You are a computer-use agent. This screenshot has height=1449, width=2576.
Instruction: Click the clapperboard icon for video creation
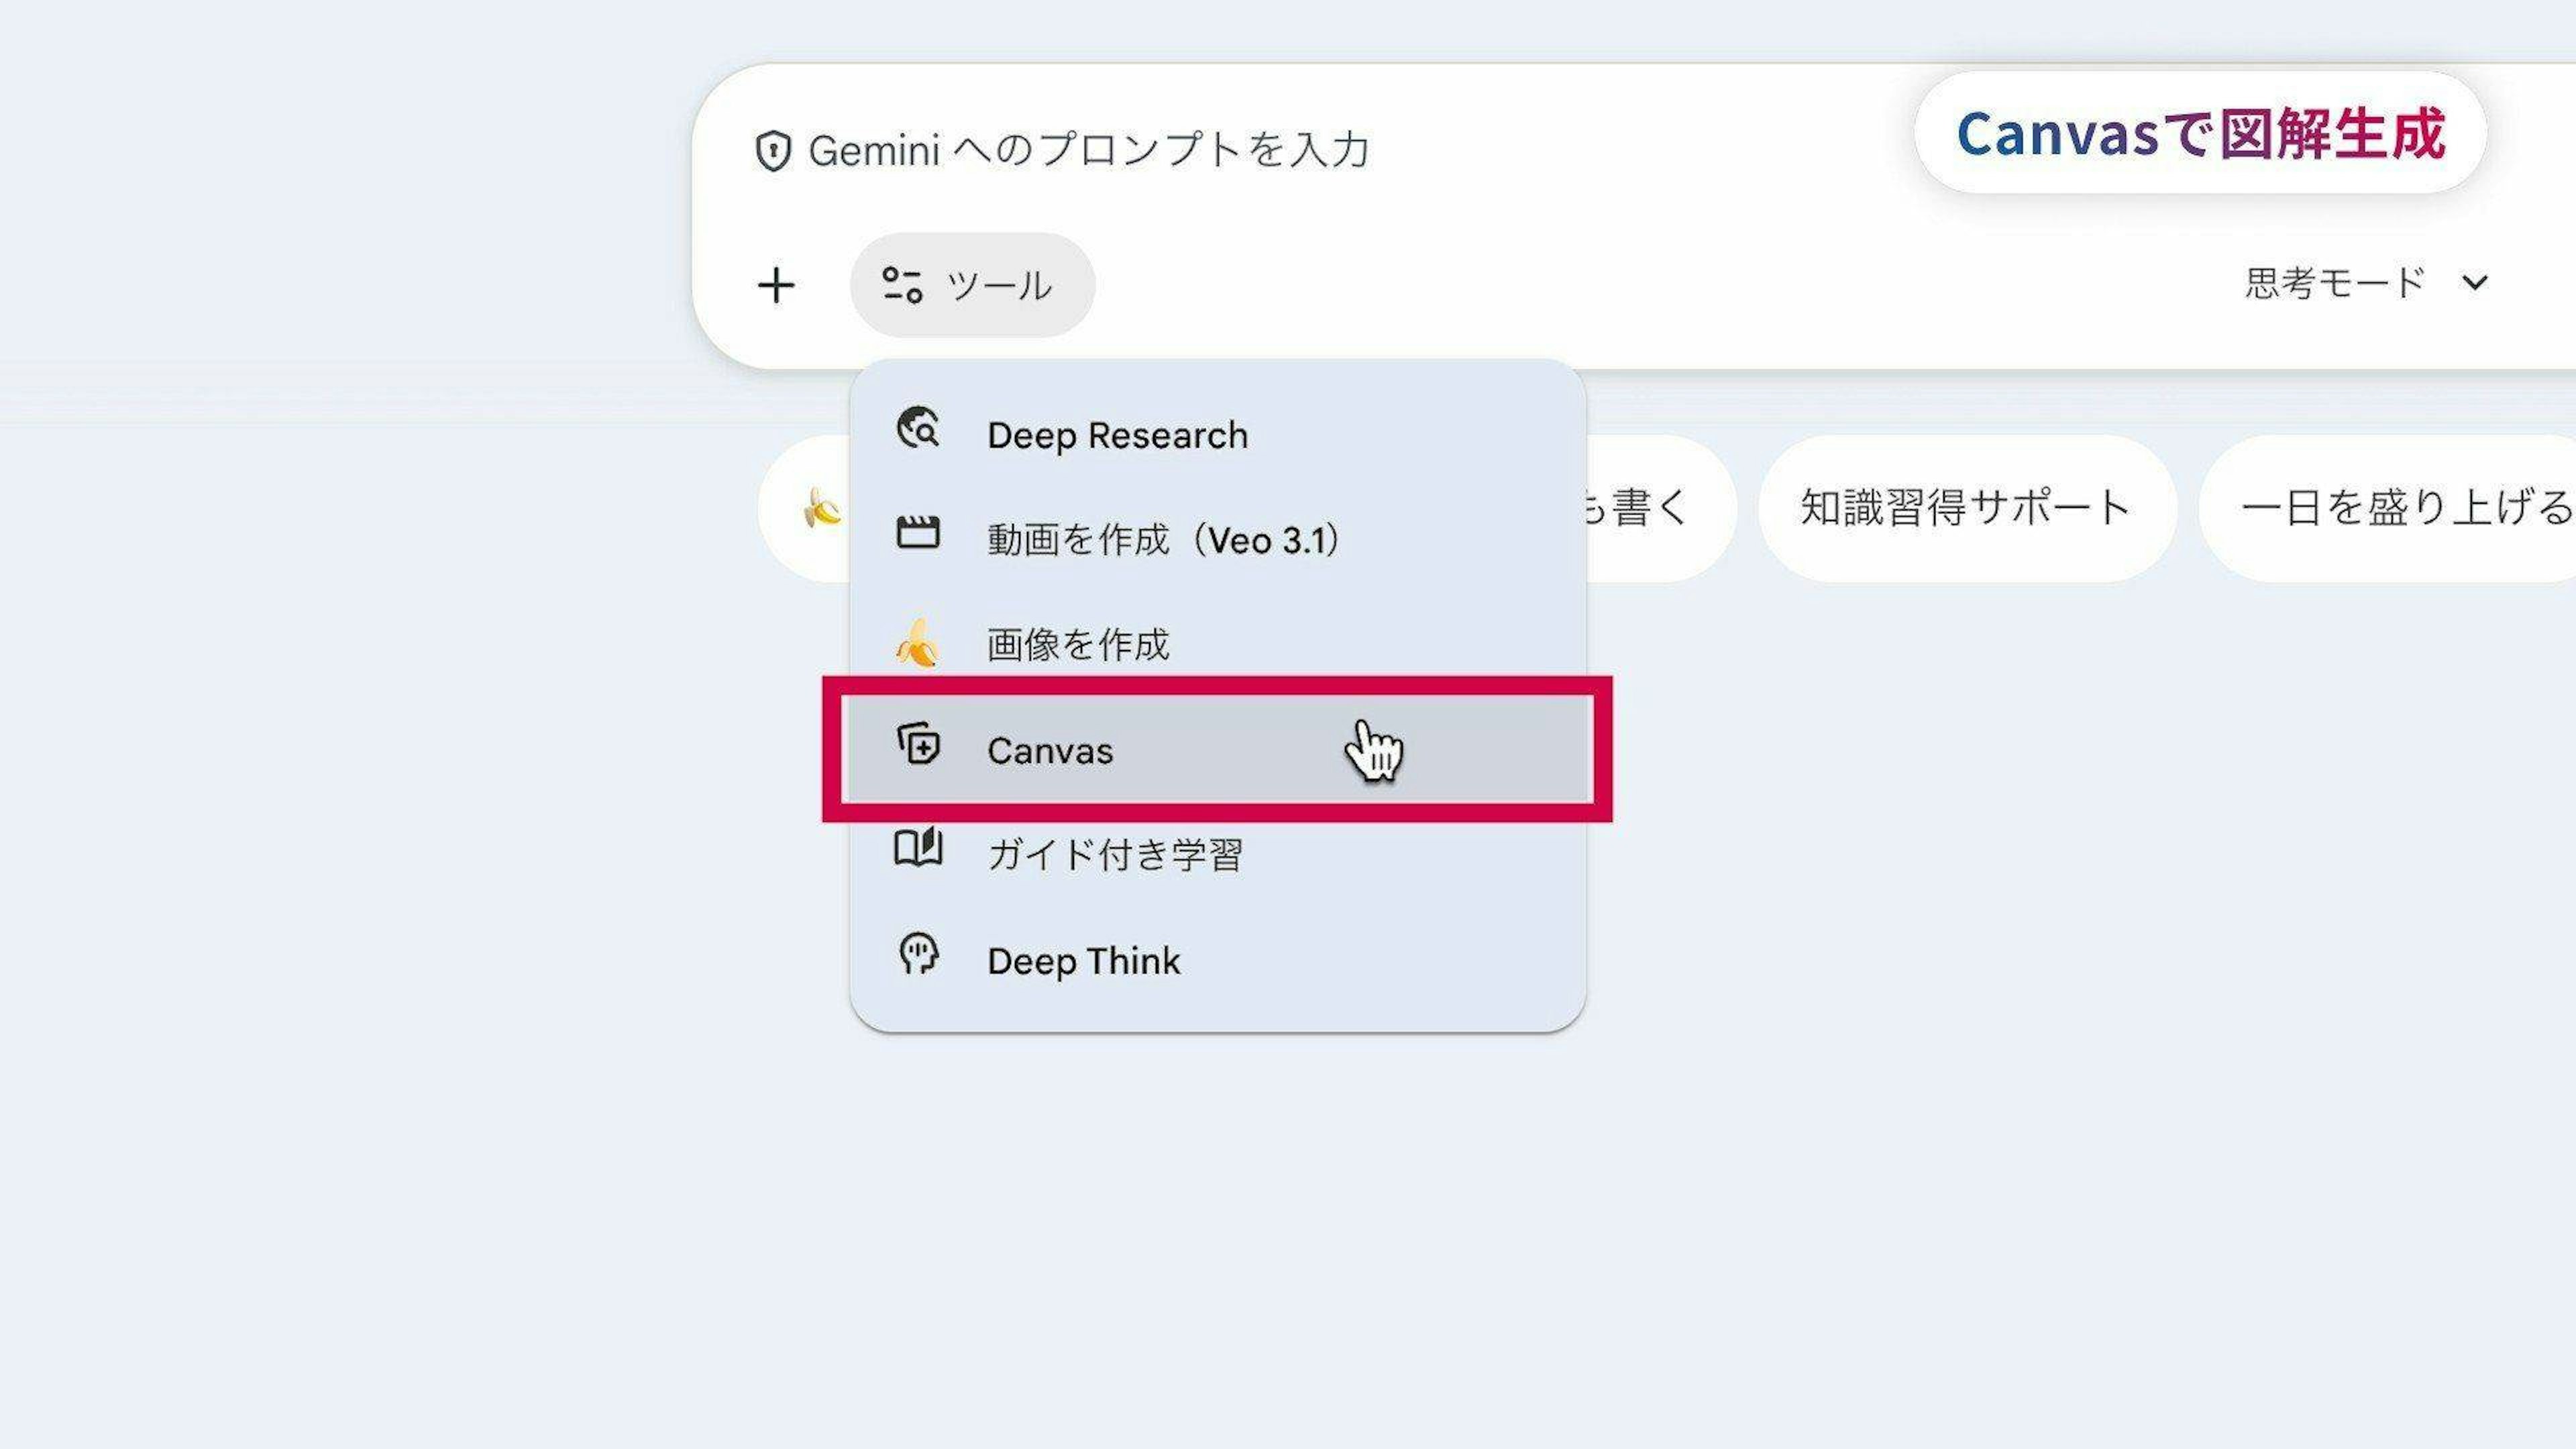pos(917,534)
